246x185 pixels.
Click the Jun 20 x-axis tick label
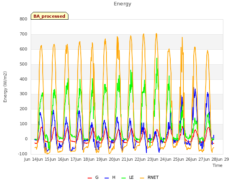coord(108,159)
